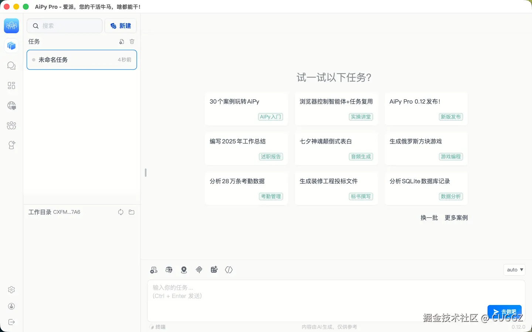Screen dimensions: 532x332
Task: Click the task input text area
Action: pos(336,301)
